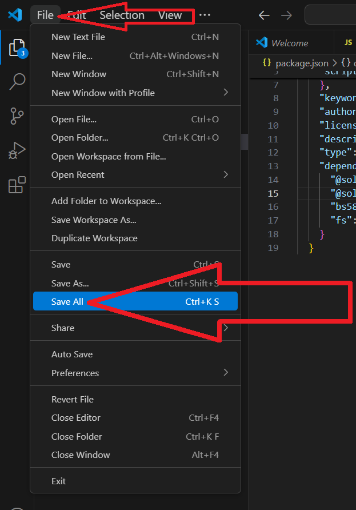Screen dimensions: 356x510
Task: Expand the Share submenu
Action: [135, 328]
